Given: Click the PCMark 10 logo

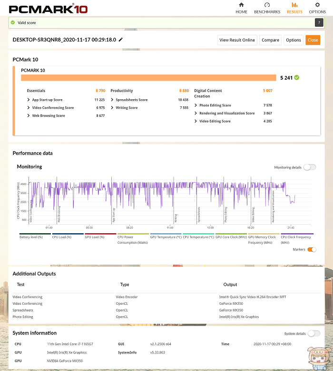Looking at the screenshot, I should point(41,9).
